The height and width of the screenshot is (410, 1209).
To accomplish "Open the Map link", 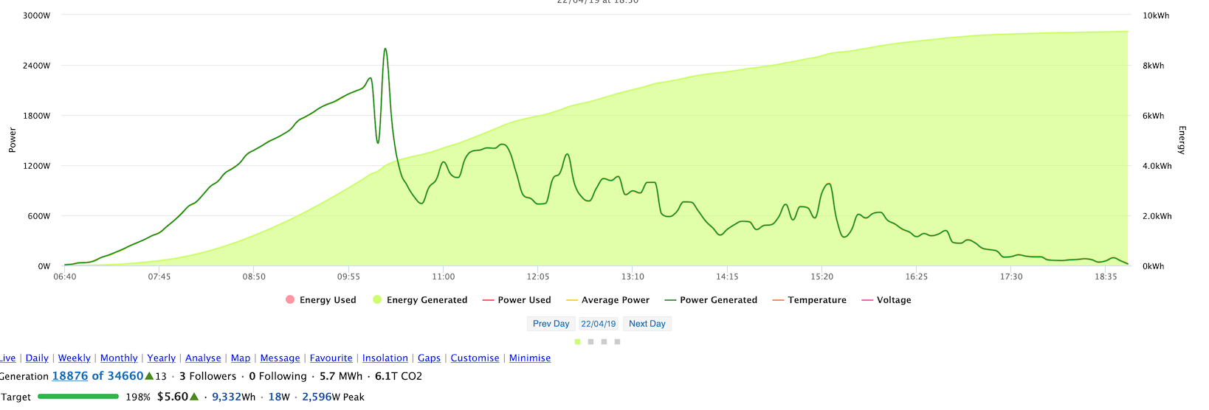I will coord(241,358).
